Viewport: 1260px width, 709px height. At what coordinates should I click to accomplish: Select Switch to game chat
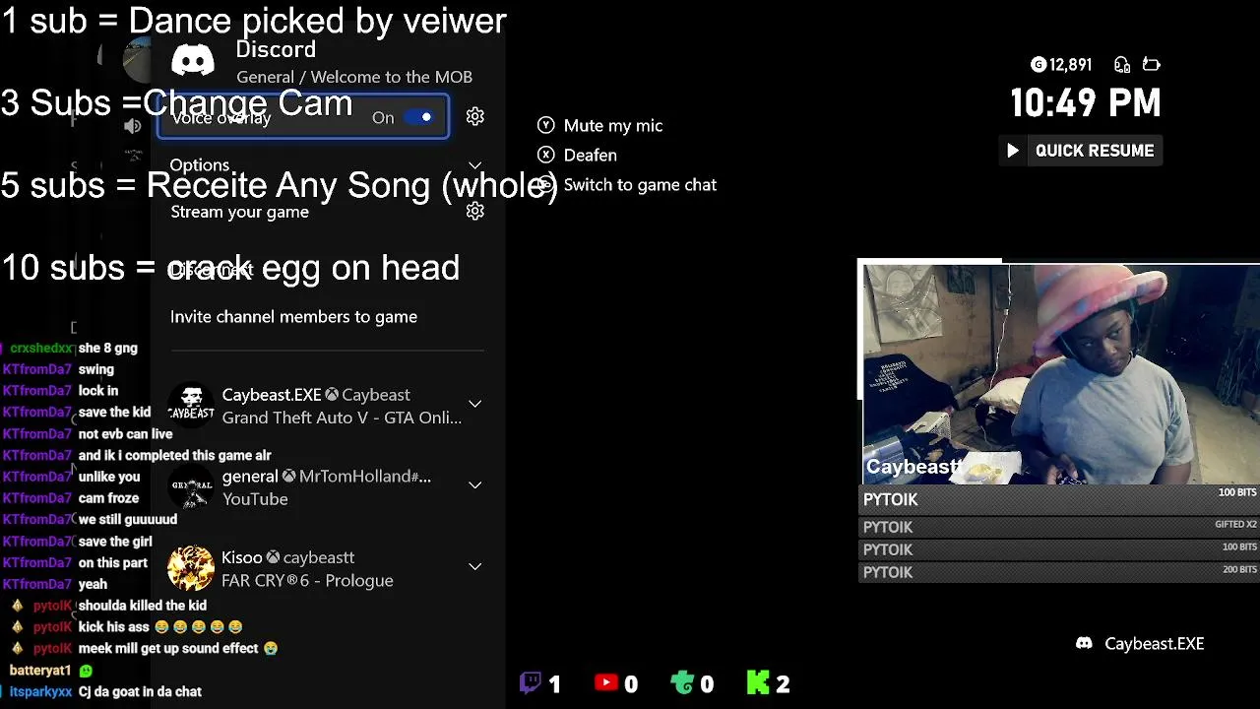[x=627, y=184]
